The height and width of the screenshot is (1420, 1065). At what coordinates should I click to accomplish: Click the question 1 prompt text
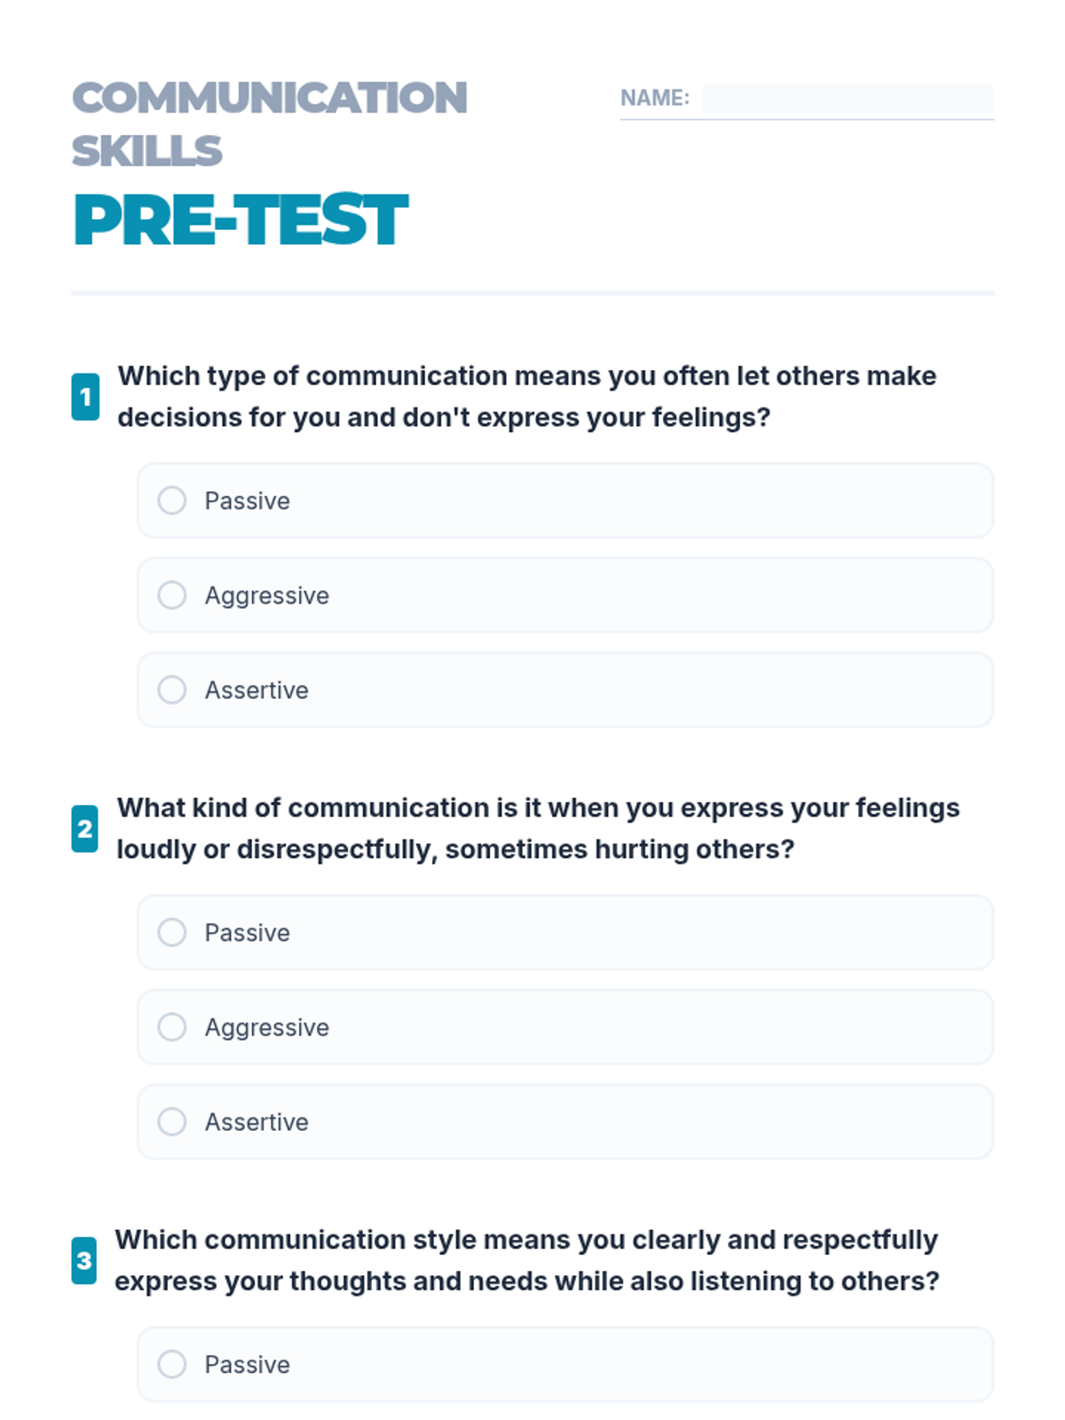[526, 397]
